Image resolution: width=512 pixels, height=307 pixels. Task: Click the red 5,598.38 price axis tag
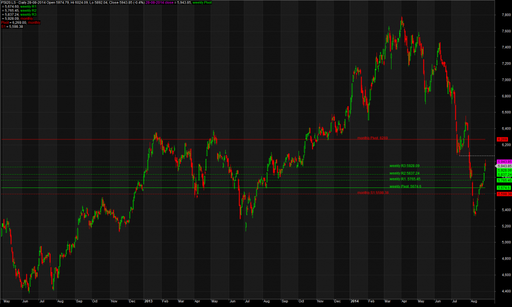(x=504, y=194)
